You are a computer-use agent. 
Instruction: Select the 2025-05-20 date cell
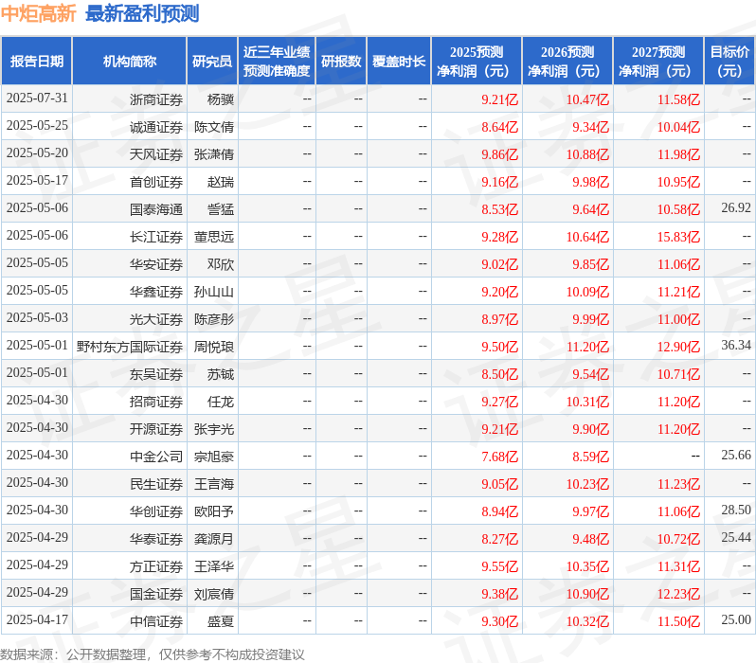pos(37,153)
